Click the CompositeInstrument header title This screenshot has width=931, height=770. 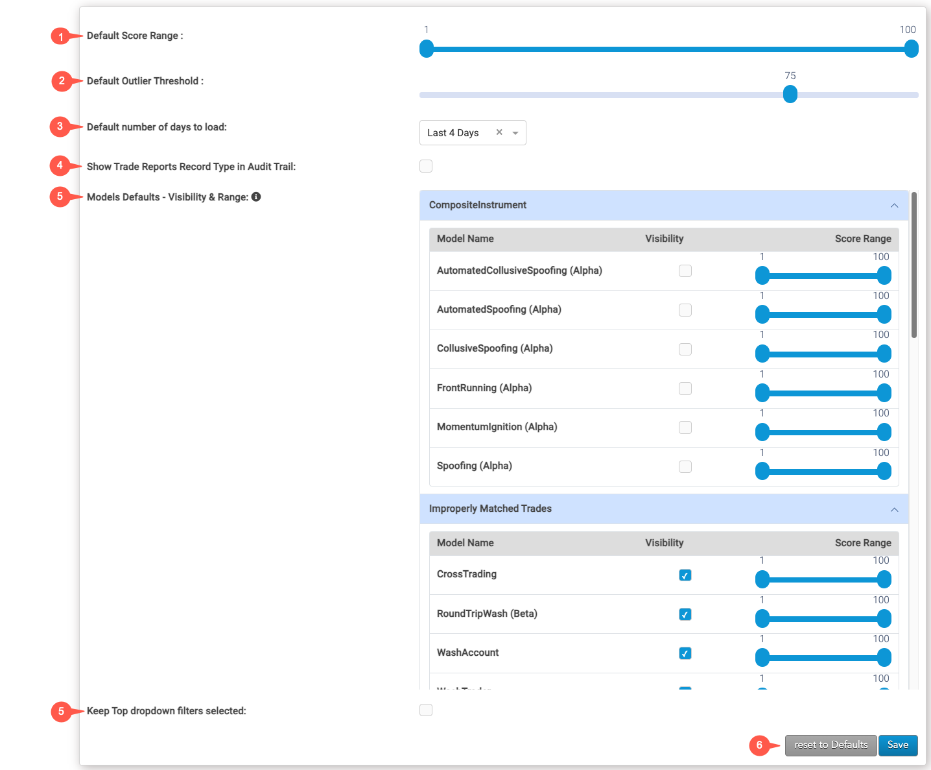pyautogui.click(x=478, y=205)
